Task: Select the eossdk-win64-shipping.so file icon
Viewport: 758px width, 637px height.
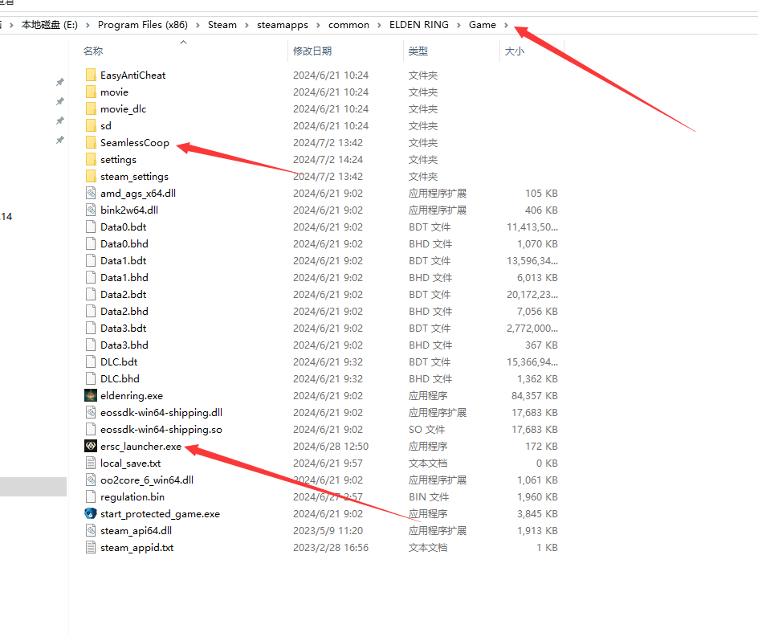Action: click(x=91, y=430)
